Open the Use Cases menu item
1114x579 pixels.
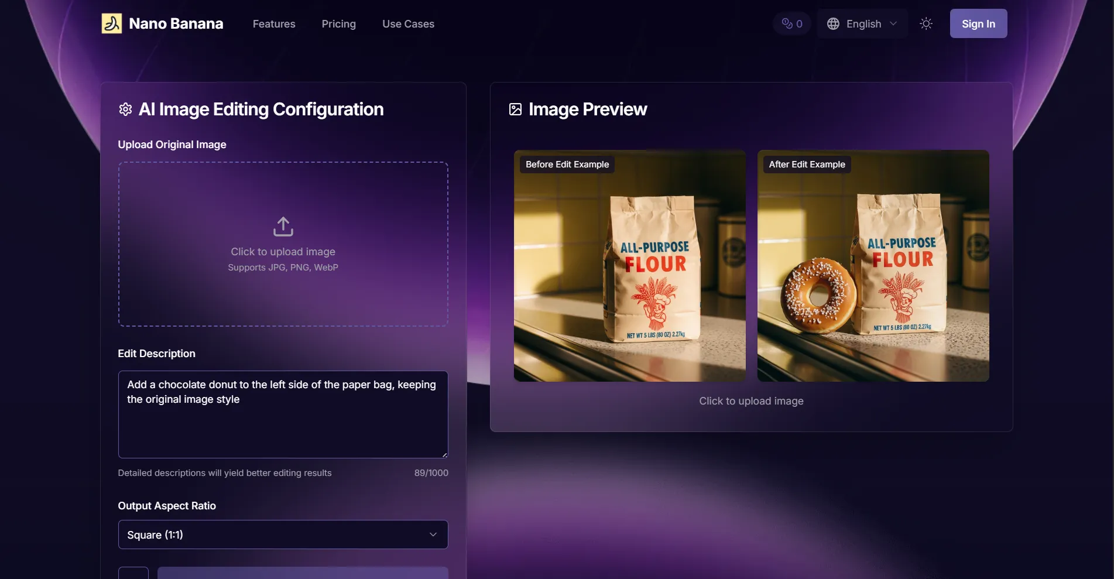click(x=409, y=24)
